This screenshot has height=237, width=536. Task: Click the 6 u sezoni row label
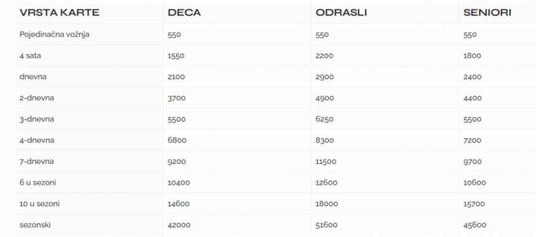[x=39, y=183]
